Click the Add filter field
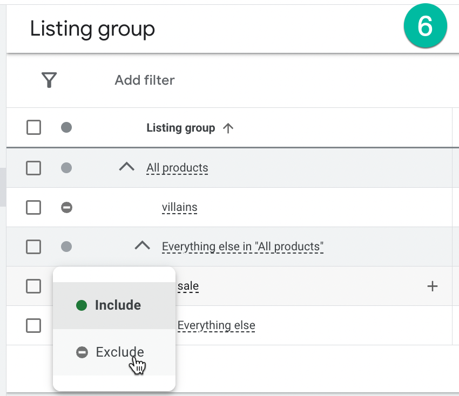Image resolution: width=459 pixels, height=396 pixels. (x=145, y=80)
